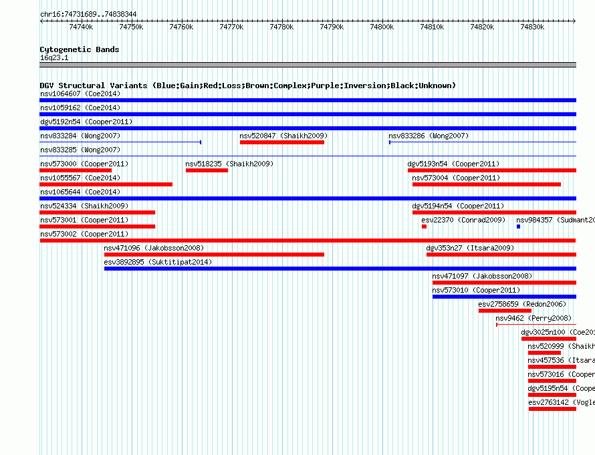Image resolution: width=595 pixels, height=455 pixels.
Task: Click the nsv833285 (Wong2007) label
Action: (80, 150)
